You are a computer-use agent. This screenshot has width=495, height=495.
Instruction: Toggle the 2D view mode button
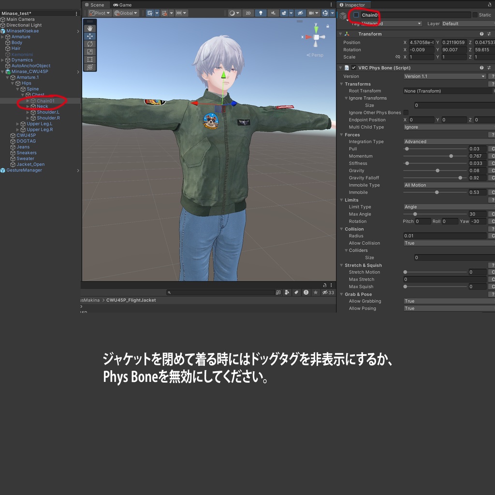(248, 13)
